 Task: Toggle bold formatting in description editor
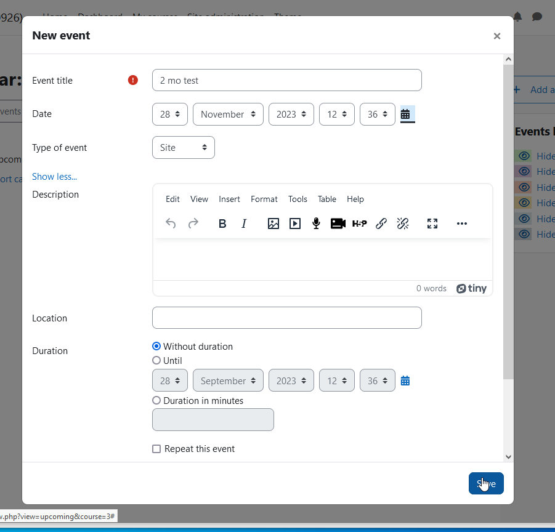(222, 224)
